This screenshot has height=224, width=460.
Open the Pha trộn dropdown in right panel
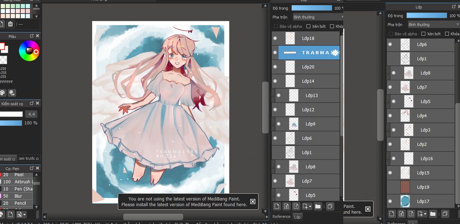(433, 25)
